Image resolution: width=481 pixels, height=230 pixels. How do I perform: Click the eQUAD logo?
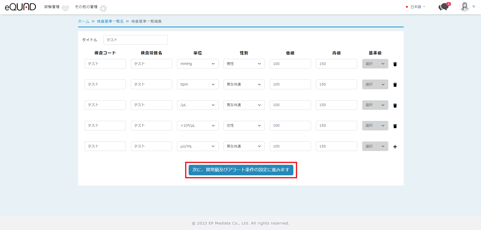pos(20,7)
